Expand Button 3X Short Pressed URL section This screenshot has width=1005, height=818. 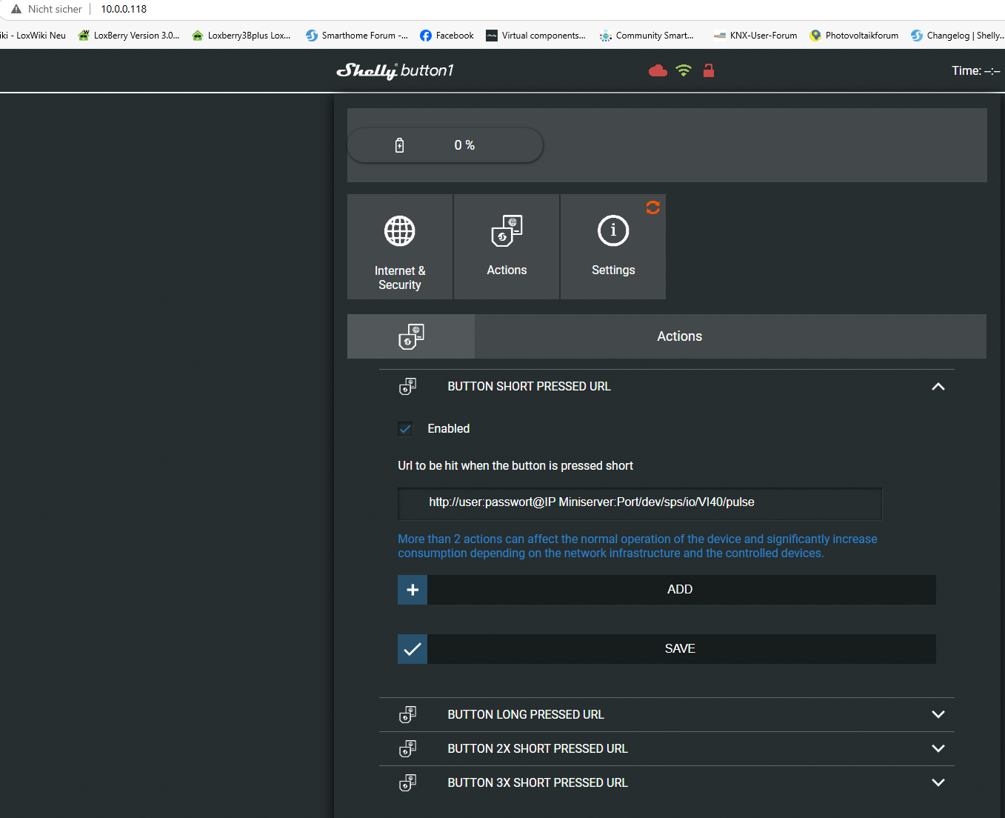(x=938, y=783)
